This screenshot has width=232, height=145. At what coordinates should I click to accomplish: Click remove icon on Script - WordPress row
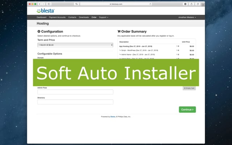click(x=178, y=51)
